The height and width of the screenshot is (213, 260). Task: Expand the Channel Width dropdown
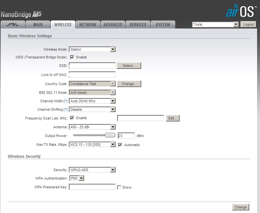[92, 101]
